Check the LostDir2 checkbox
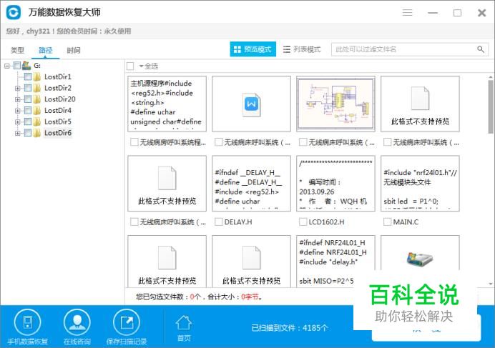The width and height of the screenshot is (495, 348). (28, 88)
